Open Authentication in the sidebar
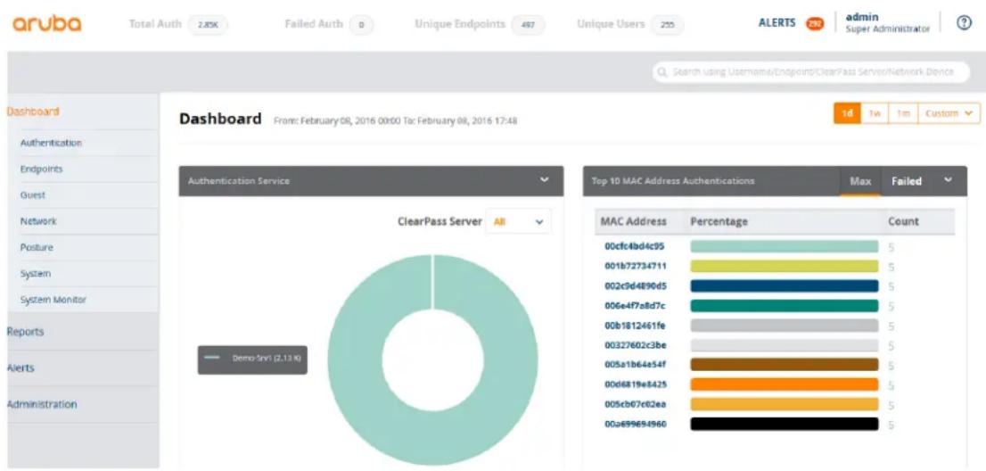This screenshot has height=471, width=986. pyautogui.click(x=51, y=143)
